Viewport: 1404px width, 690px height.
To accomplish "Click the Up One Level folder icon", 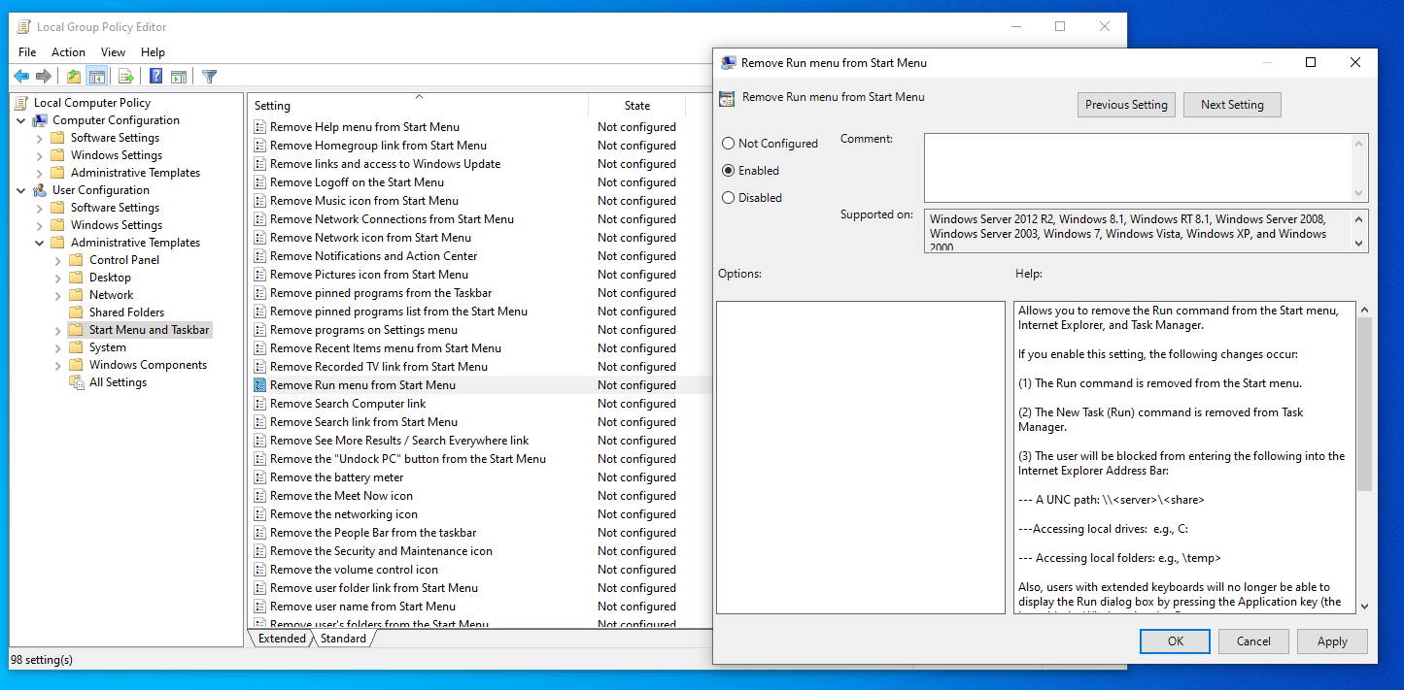I will [74, 77].
